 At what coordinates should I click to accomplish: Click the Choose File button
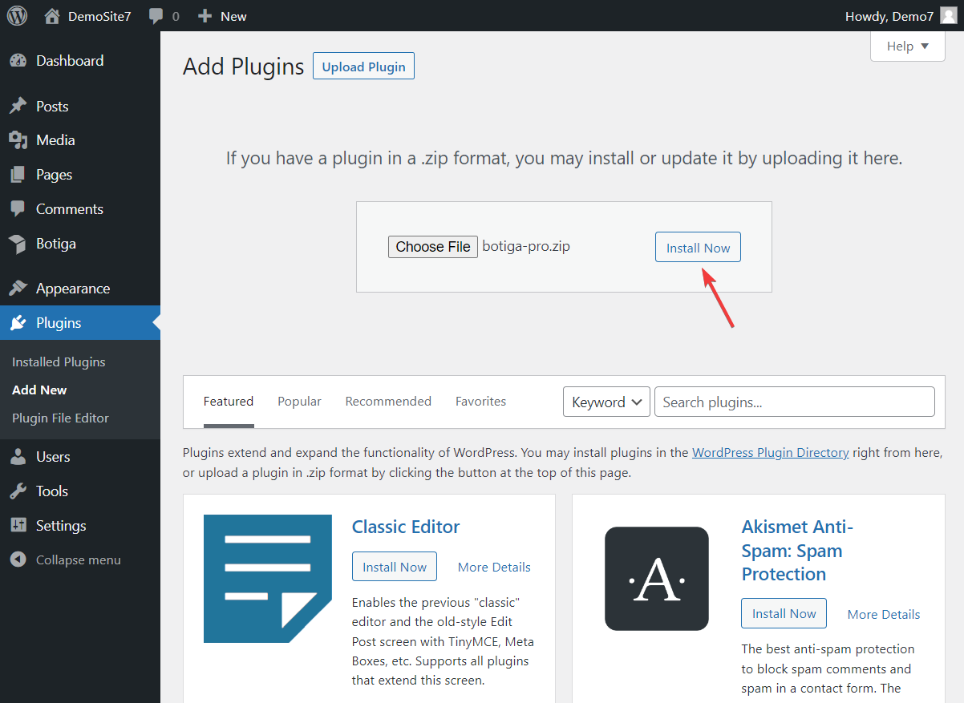(x=433, y=247)
